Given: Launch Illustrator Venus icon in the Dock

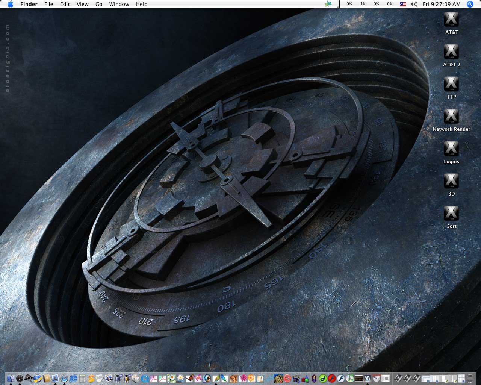Looking at the screenshot, I should [233, 378].
